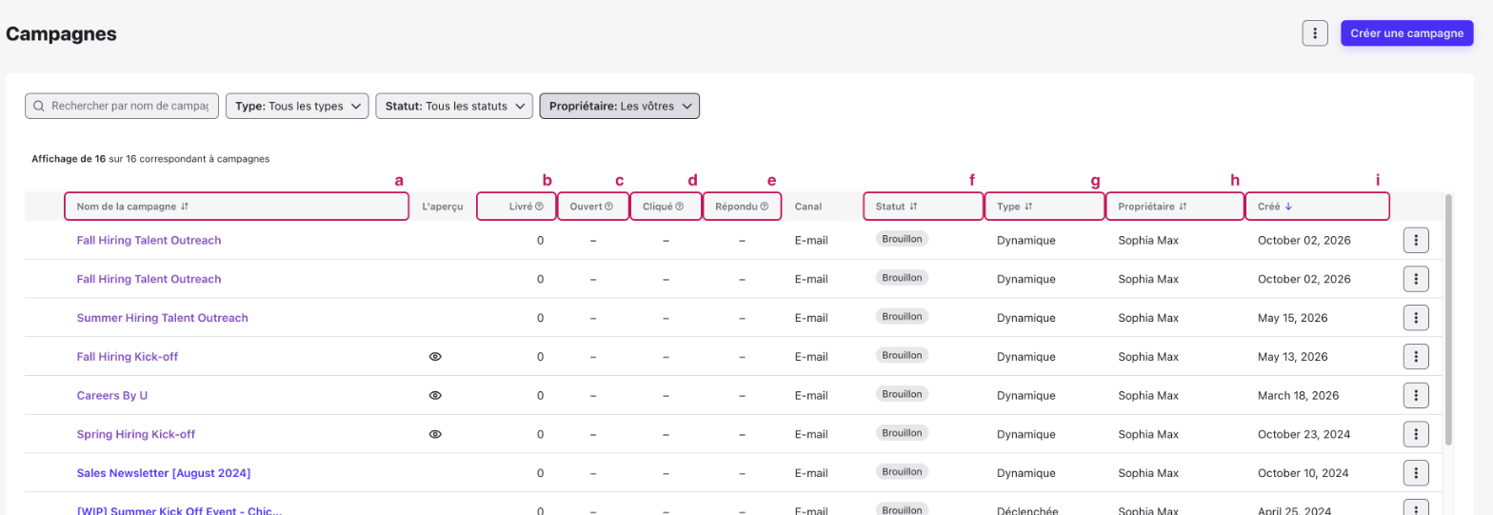Image resolution: width=1493 pixels, height=515 pixels.
Task: Click the Créer une campagne button
Action: click(1406, 33)
